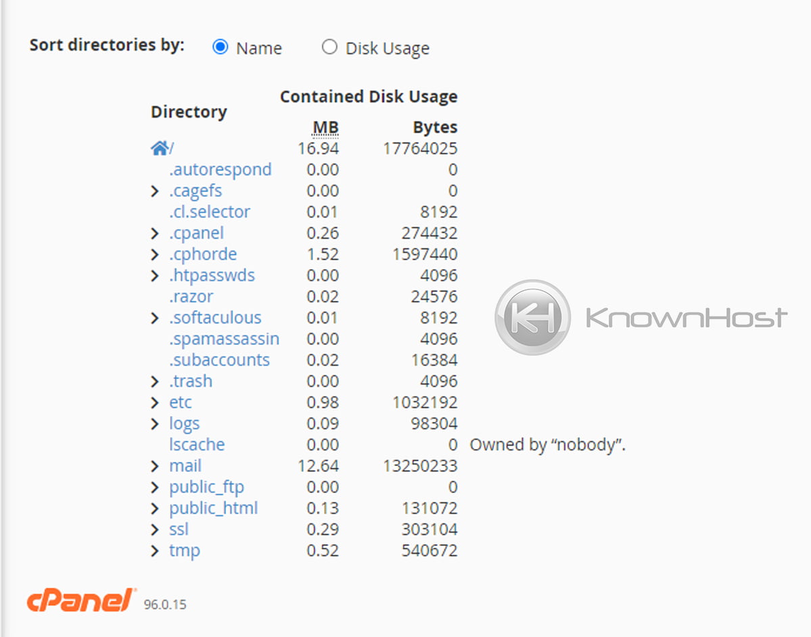Open the public_ftp directory link
The height and width of the screenshot is (637, 811).
(206, 487)
